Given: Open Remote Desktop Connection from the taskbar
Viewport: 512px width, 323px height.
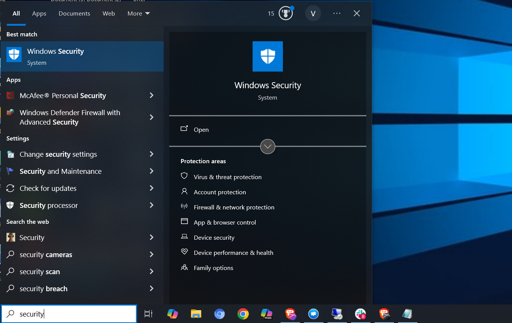Looking at the screenshot, I should click(337, 314).
